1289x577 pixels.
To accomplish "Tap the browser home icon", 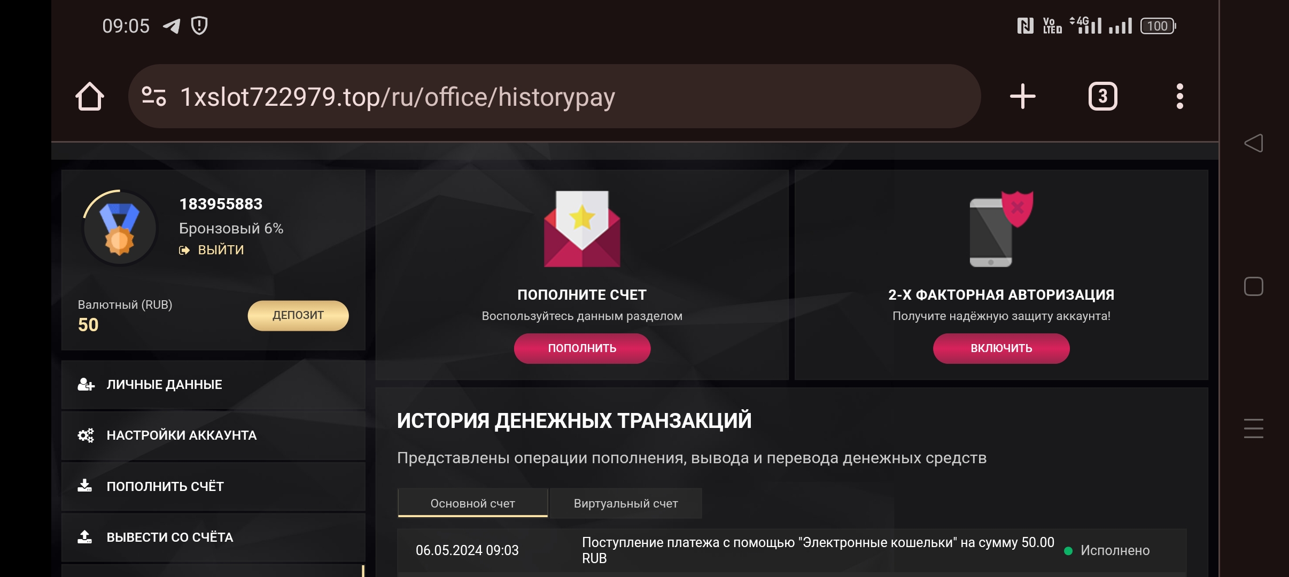I will (90, 97).
